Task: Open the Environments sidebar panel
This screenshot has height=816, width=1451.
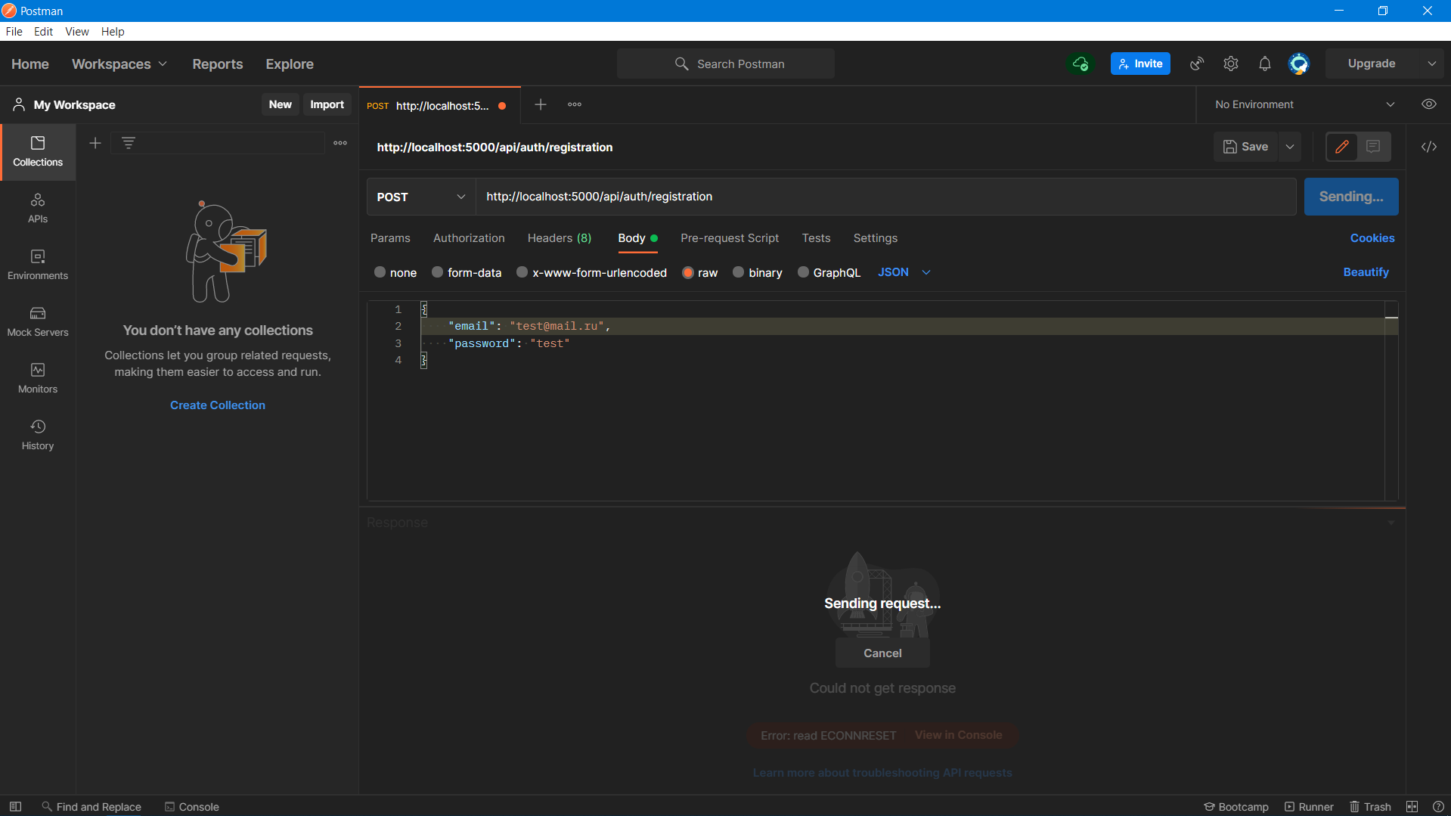Action: pyautogui.click(x=38, y=265)
